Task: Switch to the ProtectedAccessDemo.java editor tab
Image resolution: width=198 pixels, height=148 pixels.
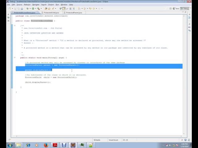Action: point(24,13)
